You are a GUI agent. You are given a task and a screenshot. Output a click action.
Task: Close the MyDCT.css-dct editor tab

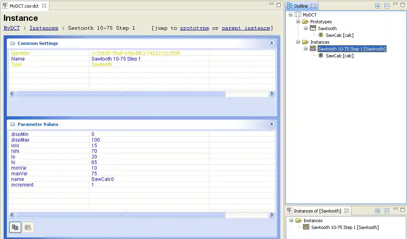click(44, 6)
